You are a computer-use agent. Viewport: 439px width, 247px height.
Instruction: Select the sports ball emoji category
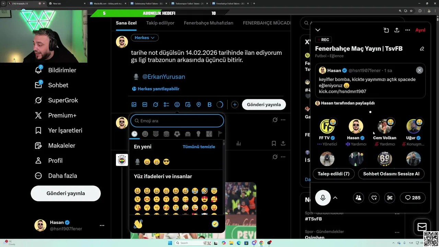point(177,134)
